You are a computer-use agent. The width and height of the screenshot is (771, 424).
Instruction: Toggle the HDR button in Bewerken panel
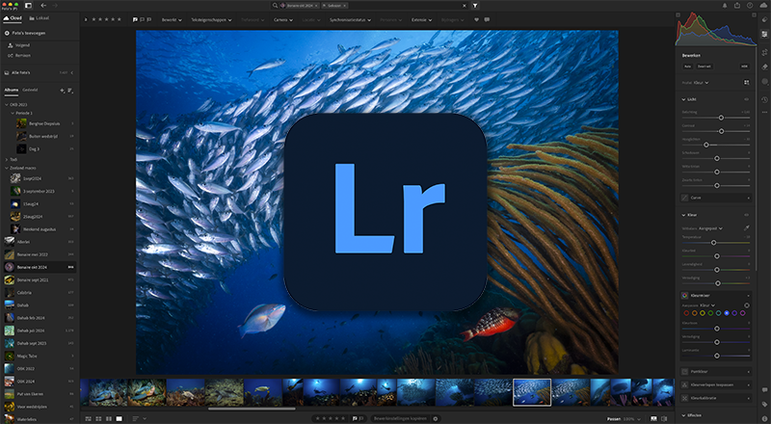pyautogui.click(x=744, y=66)
